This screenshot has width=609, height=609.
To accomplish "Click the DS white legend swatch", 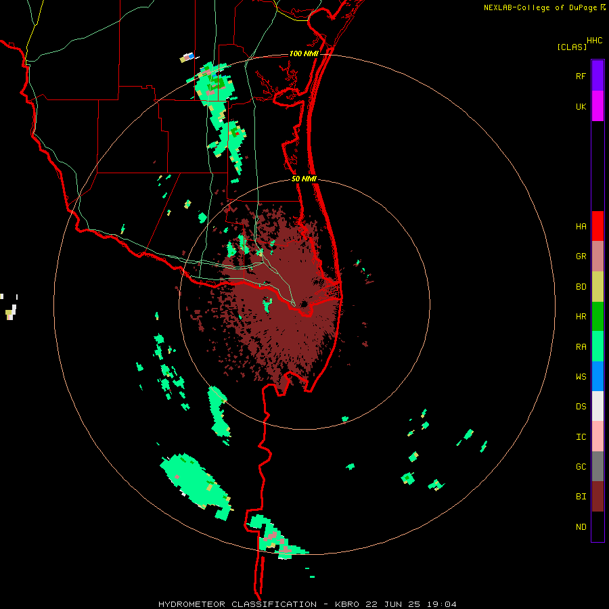I will click(597, 406).
